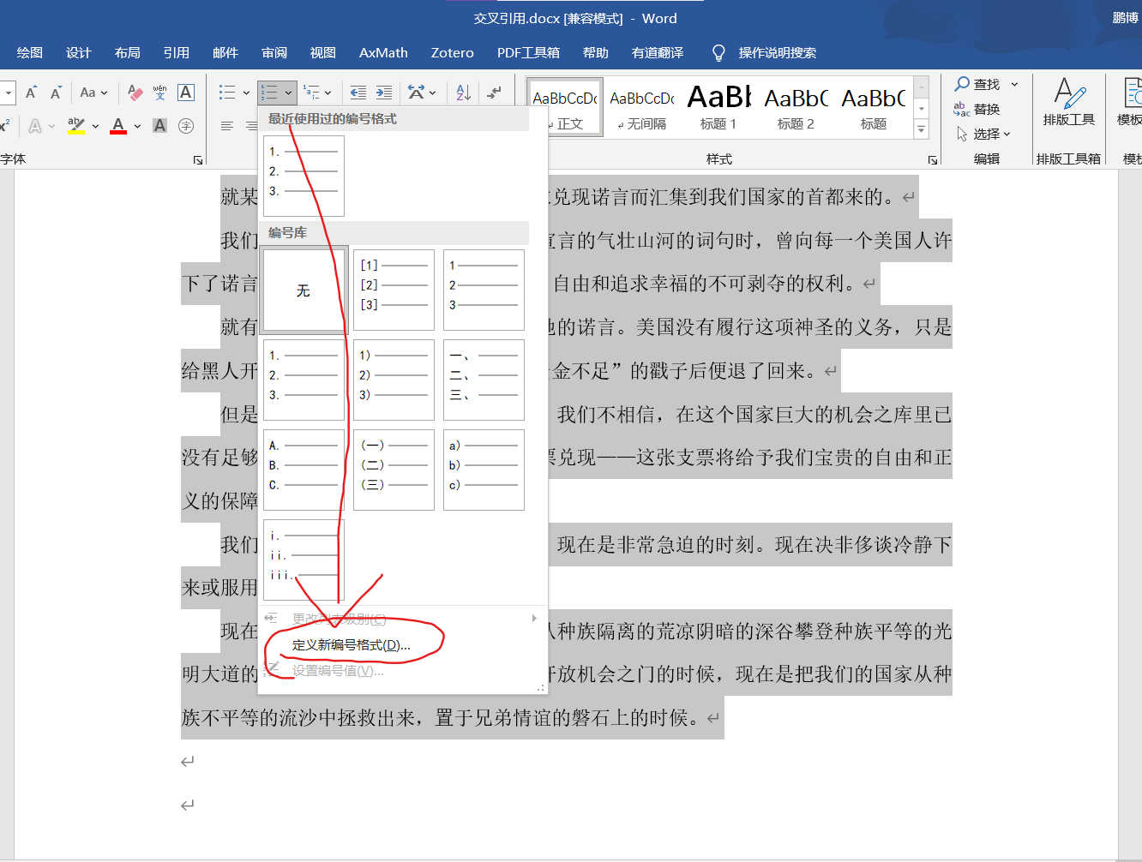Screen dimensions: 1142x862
Task: Expand bullet list style dropdown arrow
Action: 246,93
